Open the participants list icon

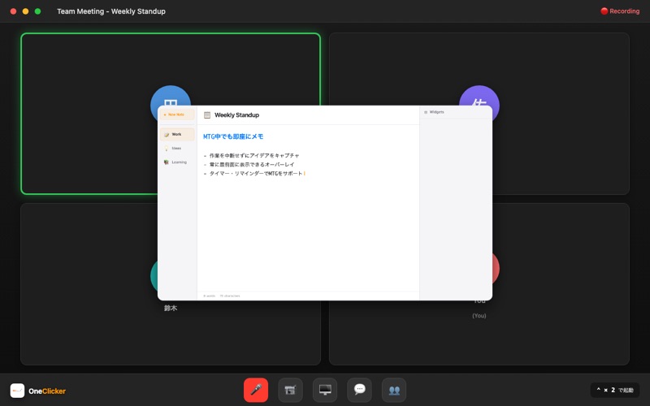click(x=394, y=390)
